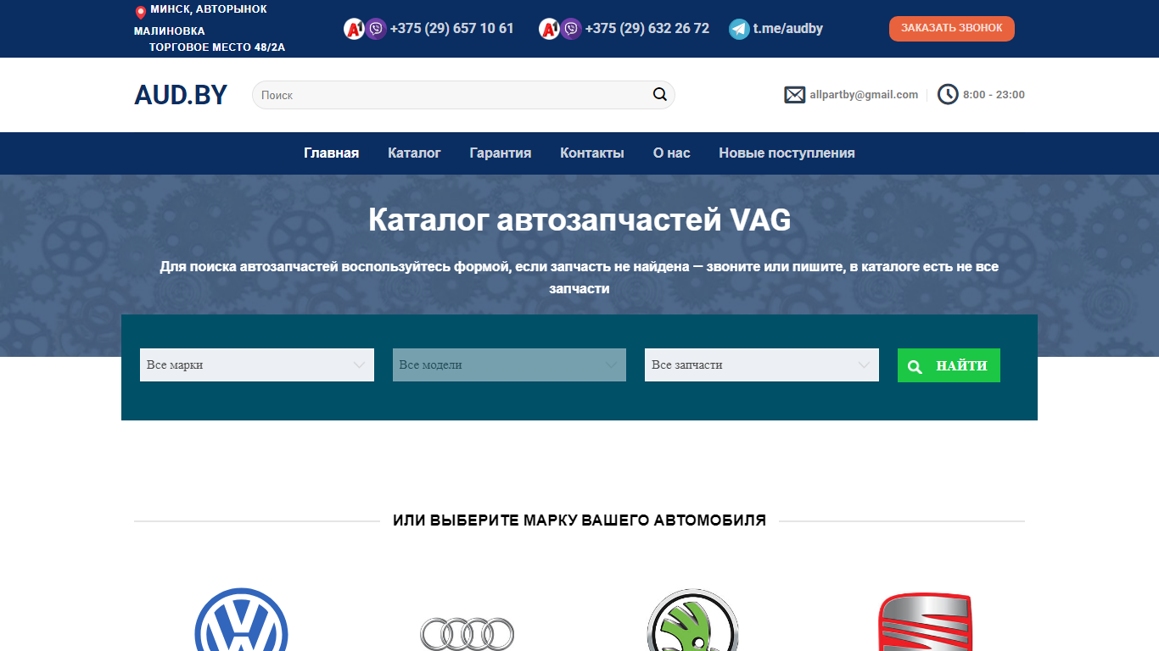Screen dimensions: 1159x651
Task: Open the Каталог menu item
Action: point(414,153)
